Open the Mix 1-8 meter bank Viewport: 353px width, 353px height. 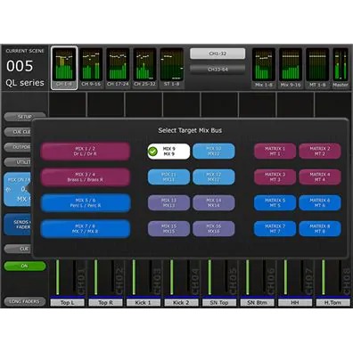[x=264, y=69]
